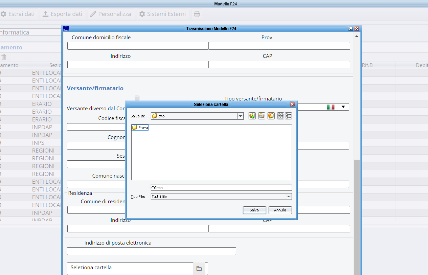Click the printer icon in the toolbar
Viewport: 428px width, 275px height.
197,14
